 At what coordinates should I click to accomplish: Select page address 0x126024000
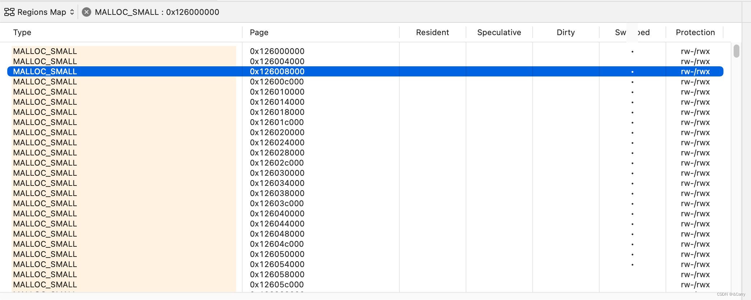pyautogui.click(x=277, y=142)
